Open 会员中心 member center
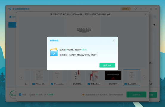This screenshot has height=107, width=165. click(126, 9)
